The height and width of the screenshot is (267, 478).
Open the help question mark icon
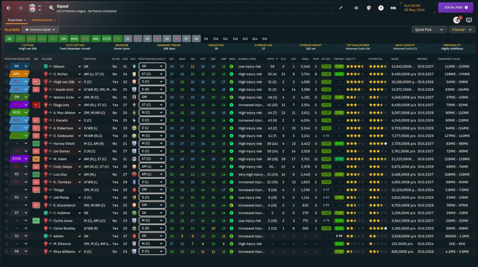(381, 8)
